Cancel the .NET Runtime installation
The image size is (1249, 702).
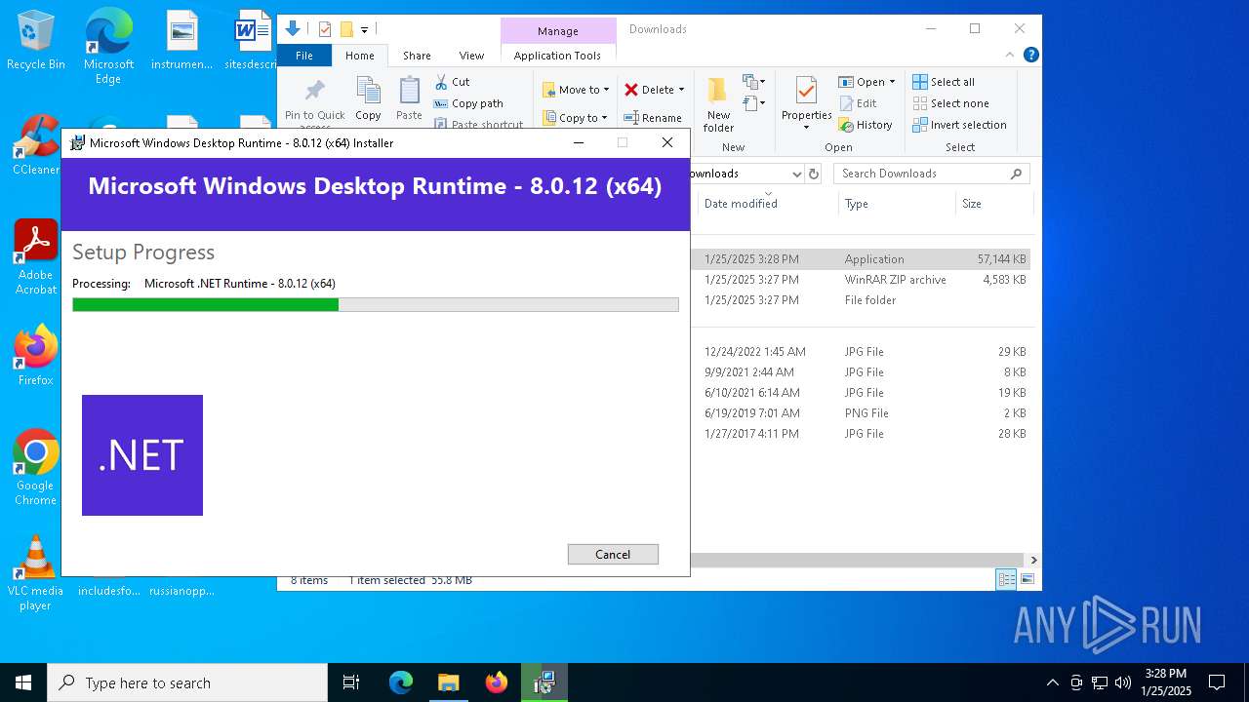[613, 554]
